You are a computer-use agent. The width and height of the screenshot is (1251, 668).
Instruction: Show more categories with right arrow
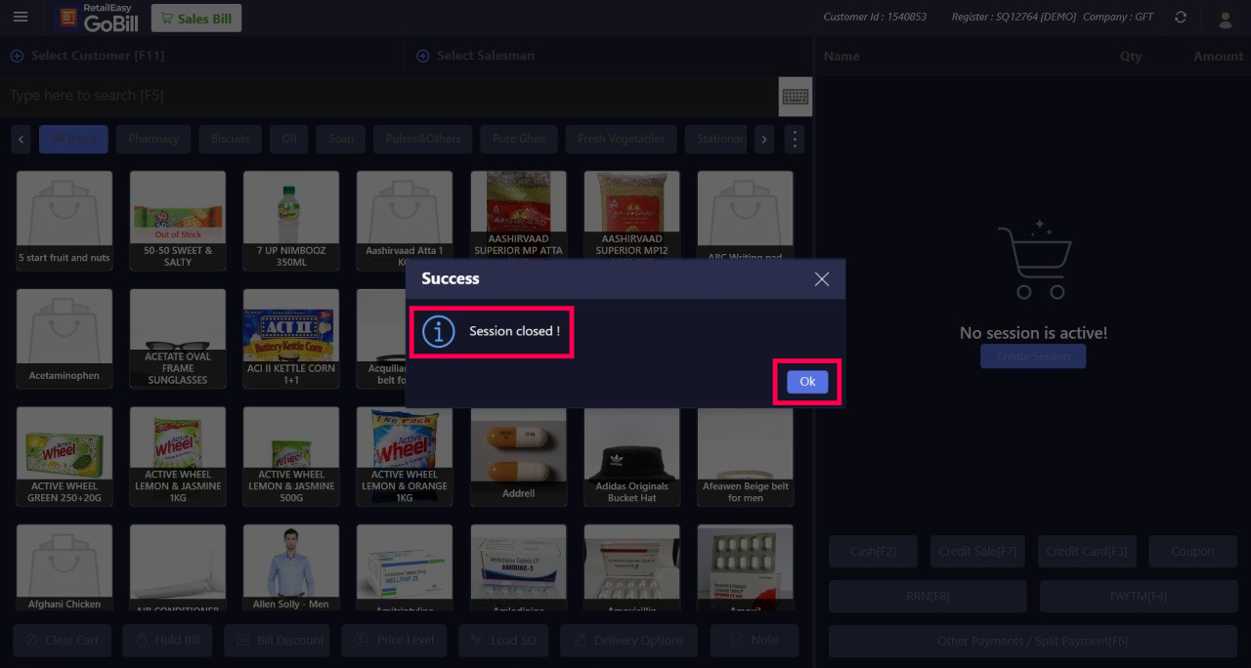[764, 139]
